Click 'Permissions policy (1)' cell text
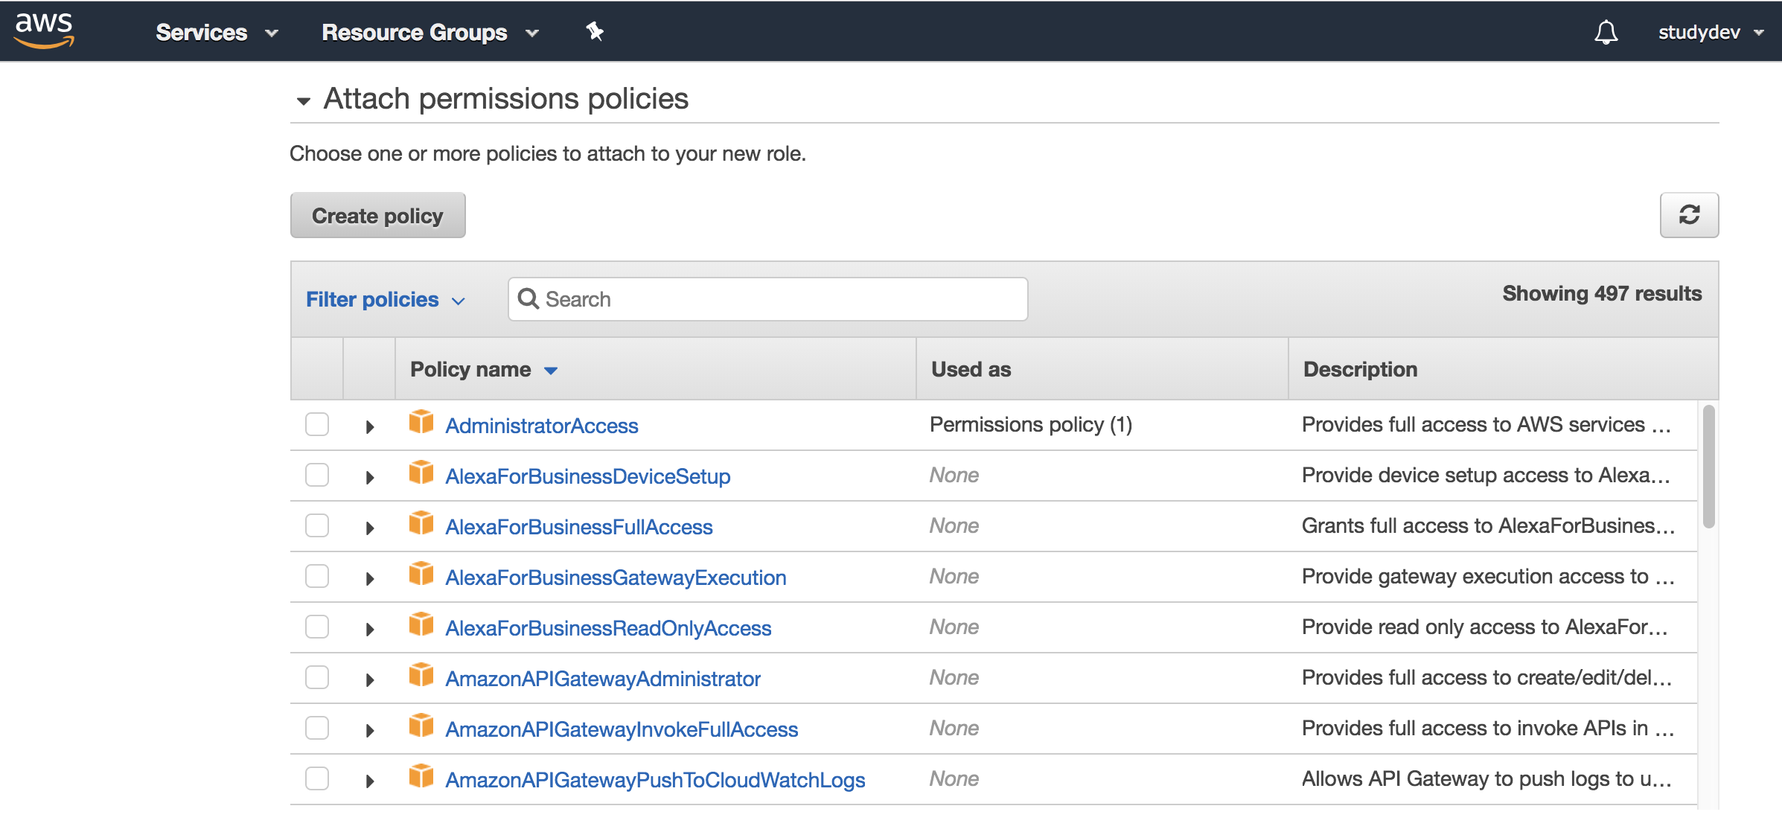Screen dimensions: 1782x835 [1031, 424]
